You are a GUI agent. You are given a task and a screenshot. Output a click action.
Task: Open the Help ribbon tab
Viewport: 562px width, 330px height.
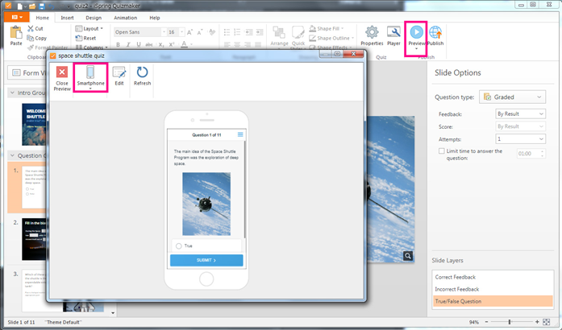point(155,18)
